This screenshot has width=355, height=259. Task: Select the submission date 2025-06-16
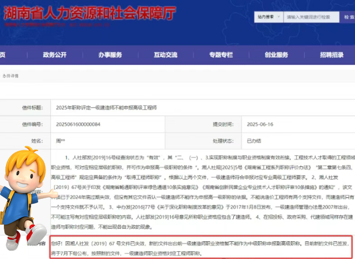(260, 124)
